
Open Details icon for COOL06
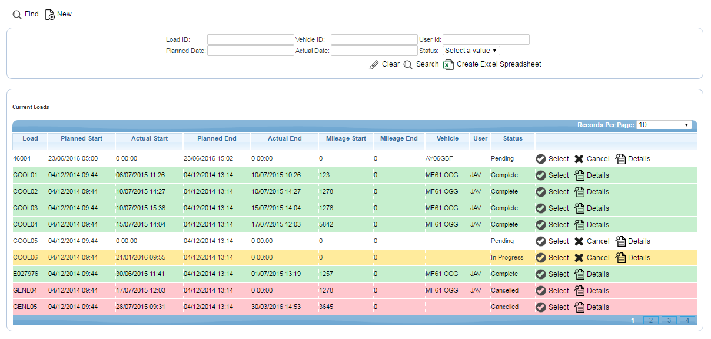[x=620, y=258]
